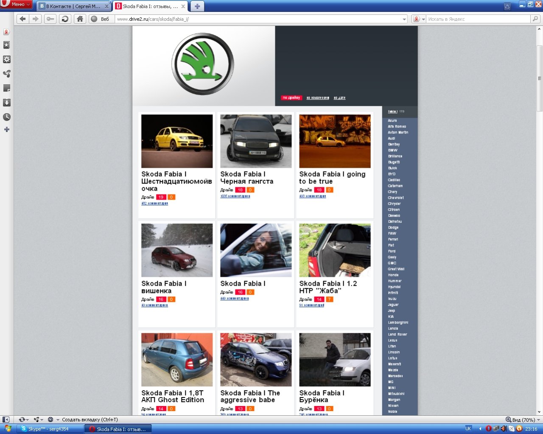Screen dimensions: 543x434
Task: Close the В Контакте tab
Action: tap(106, 6)
